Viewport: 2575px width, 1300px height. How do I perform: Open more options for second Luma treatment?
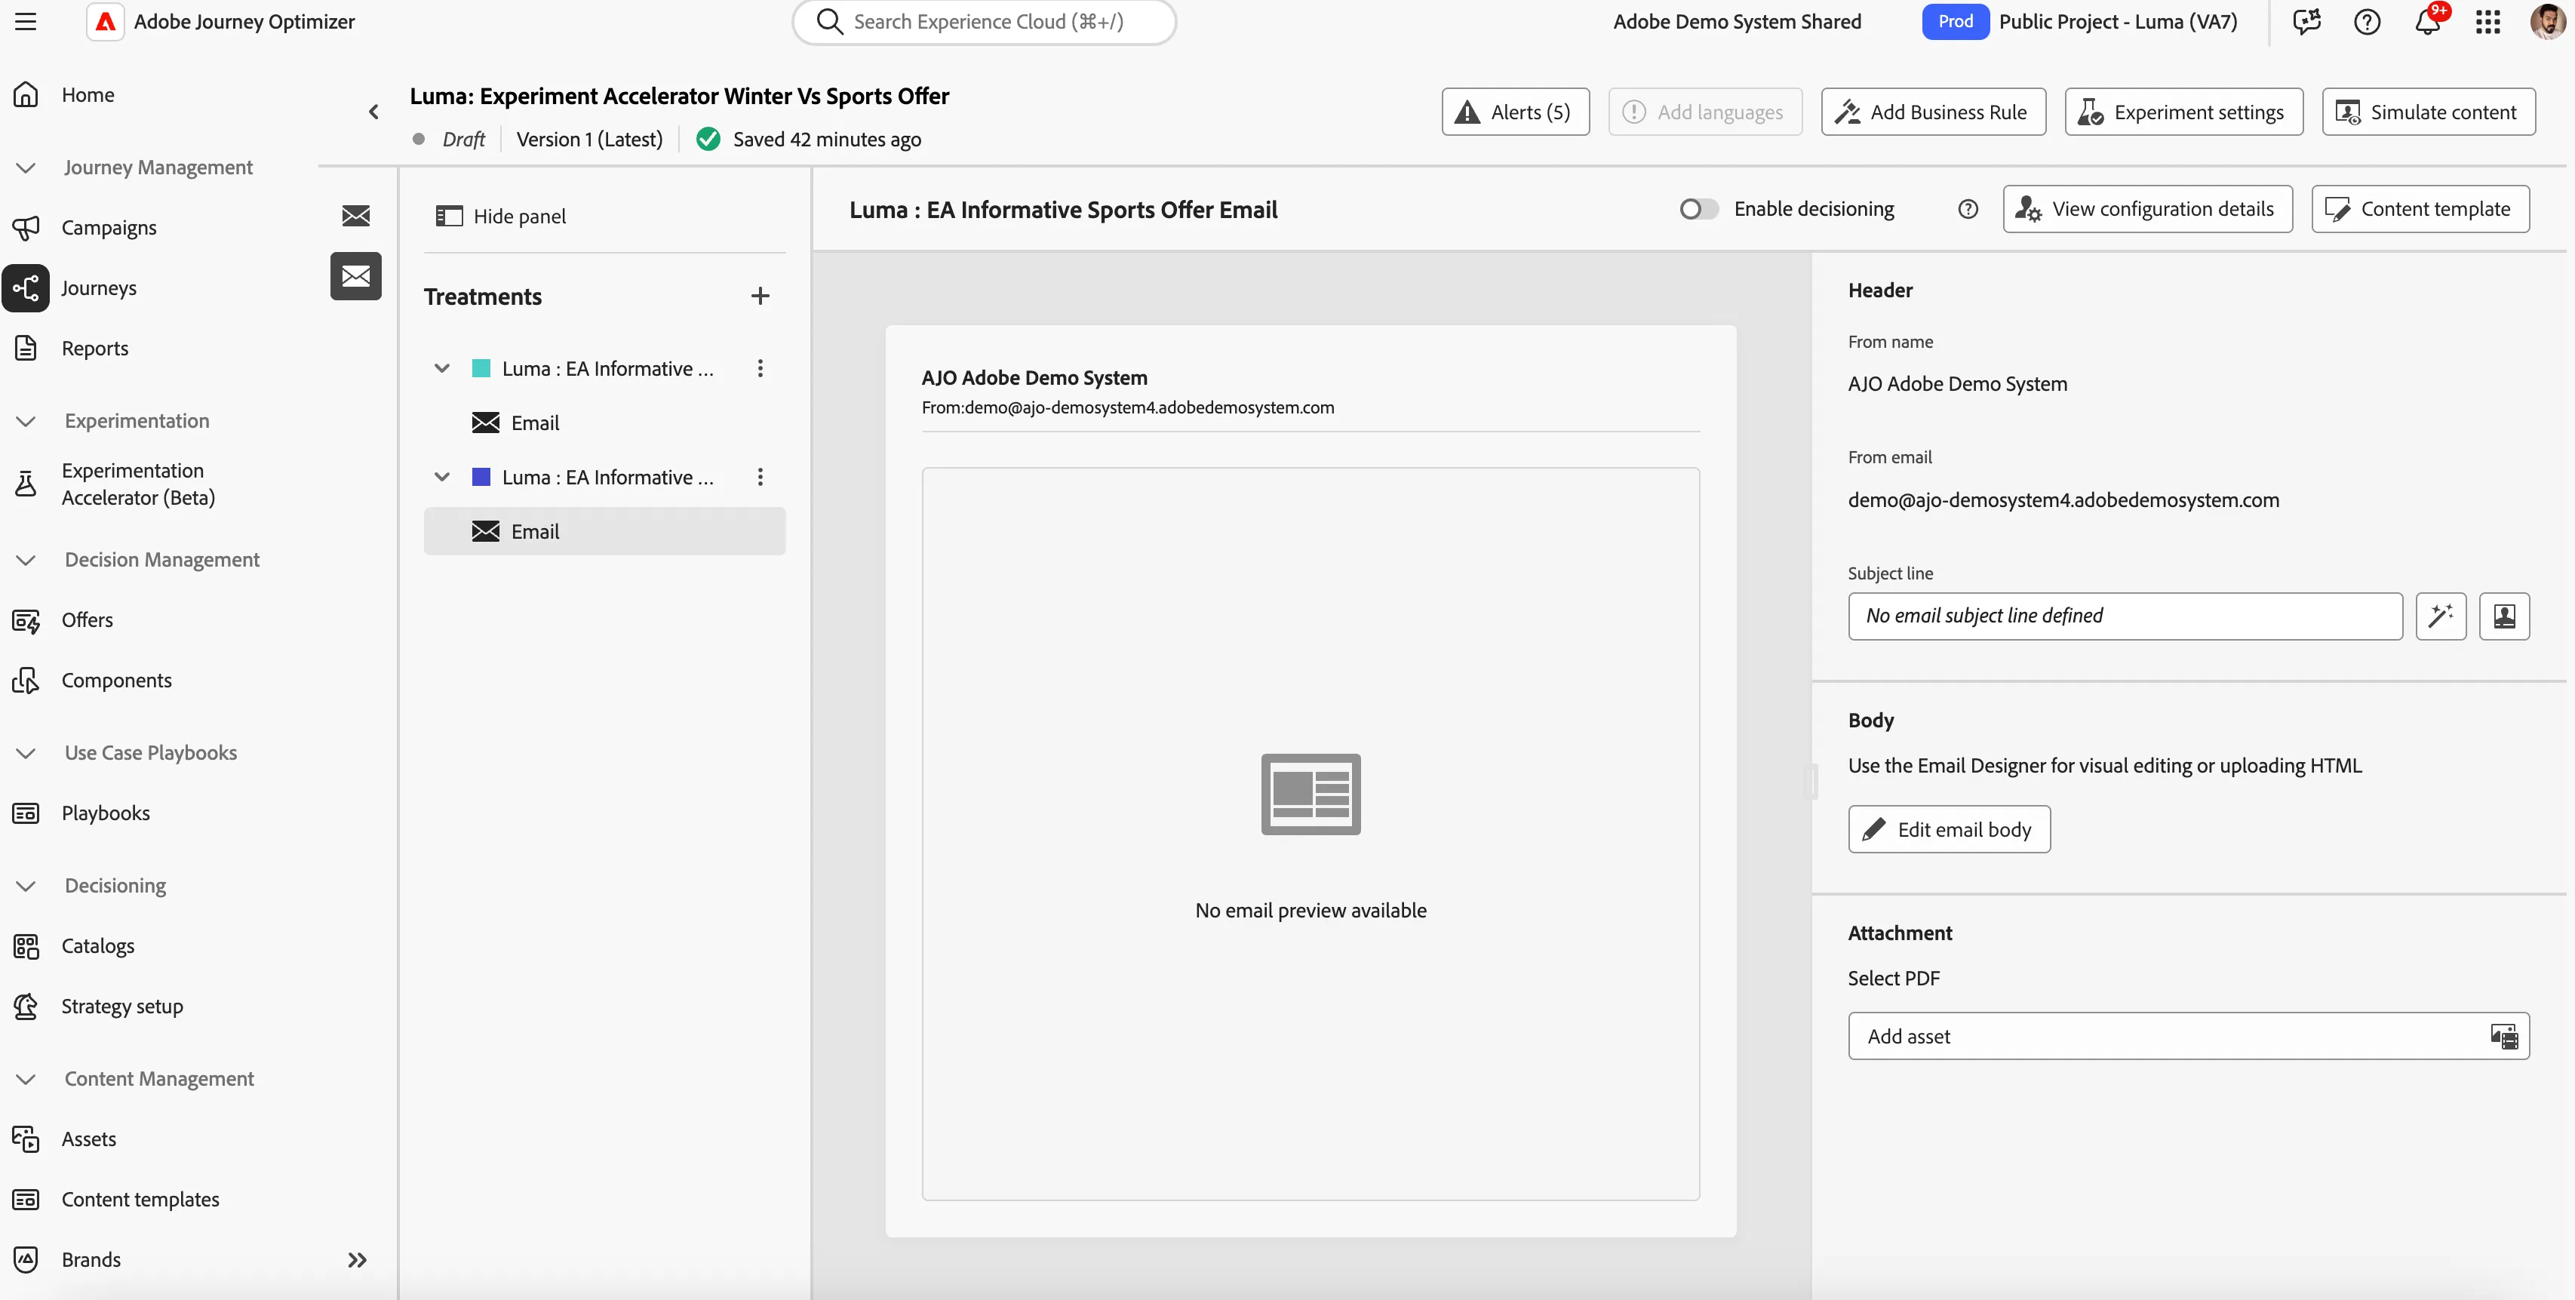pos(760,477)
